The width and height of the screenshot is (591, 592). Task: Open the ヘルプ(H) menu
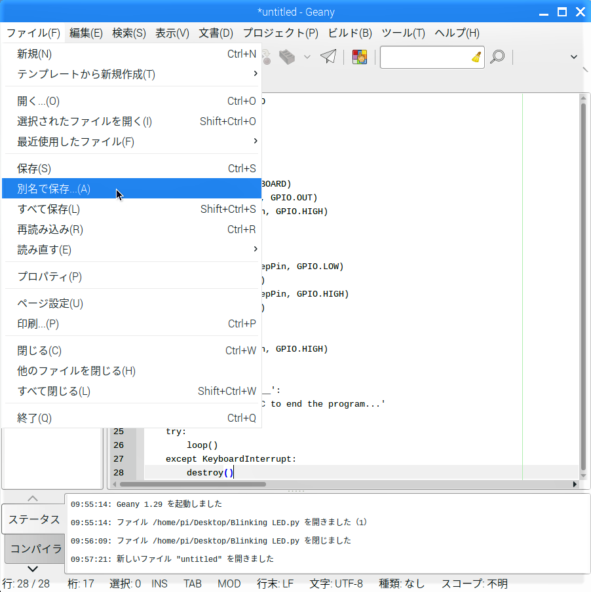pyautogui.click(x=457, y=33)
